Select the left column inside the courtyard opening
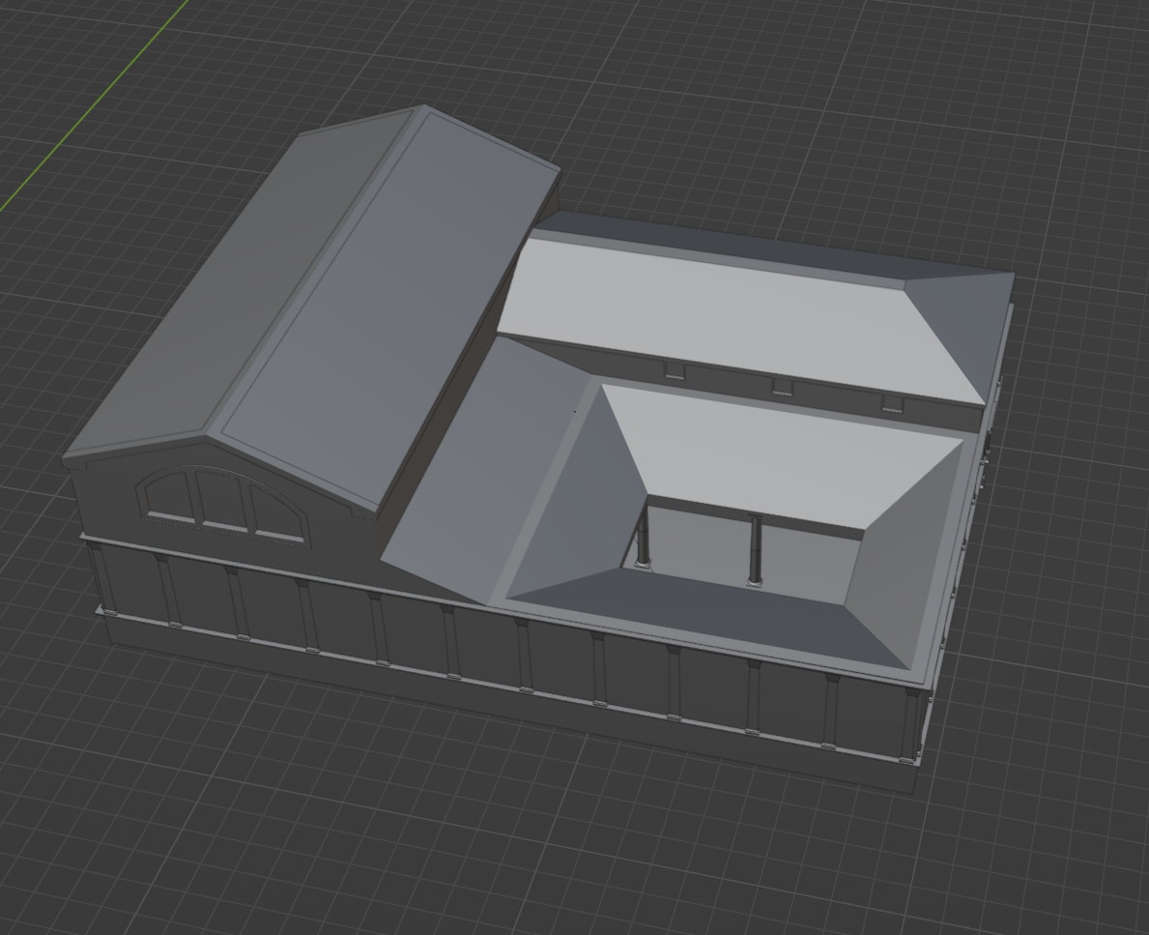Viewport: 1149px width, 935px height. click(x=643, y=536)
